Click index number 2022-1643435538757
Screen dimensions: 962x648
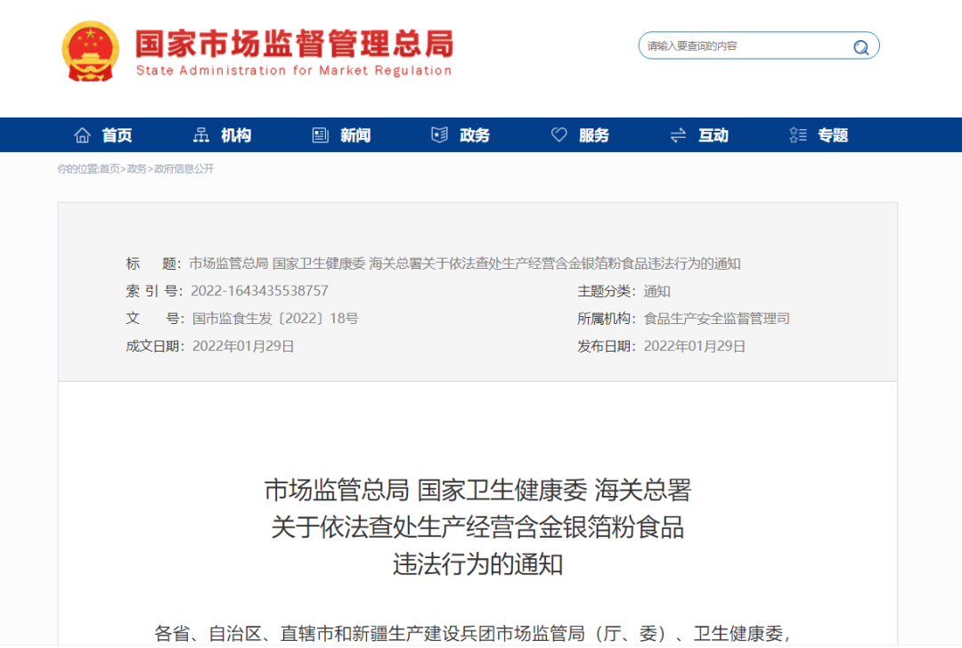259,290
